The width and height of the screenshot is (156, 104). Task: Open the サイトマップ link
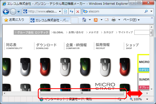[124, 32]
